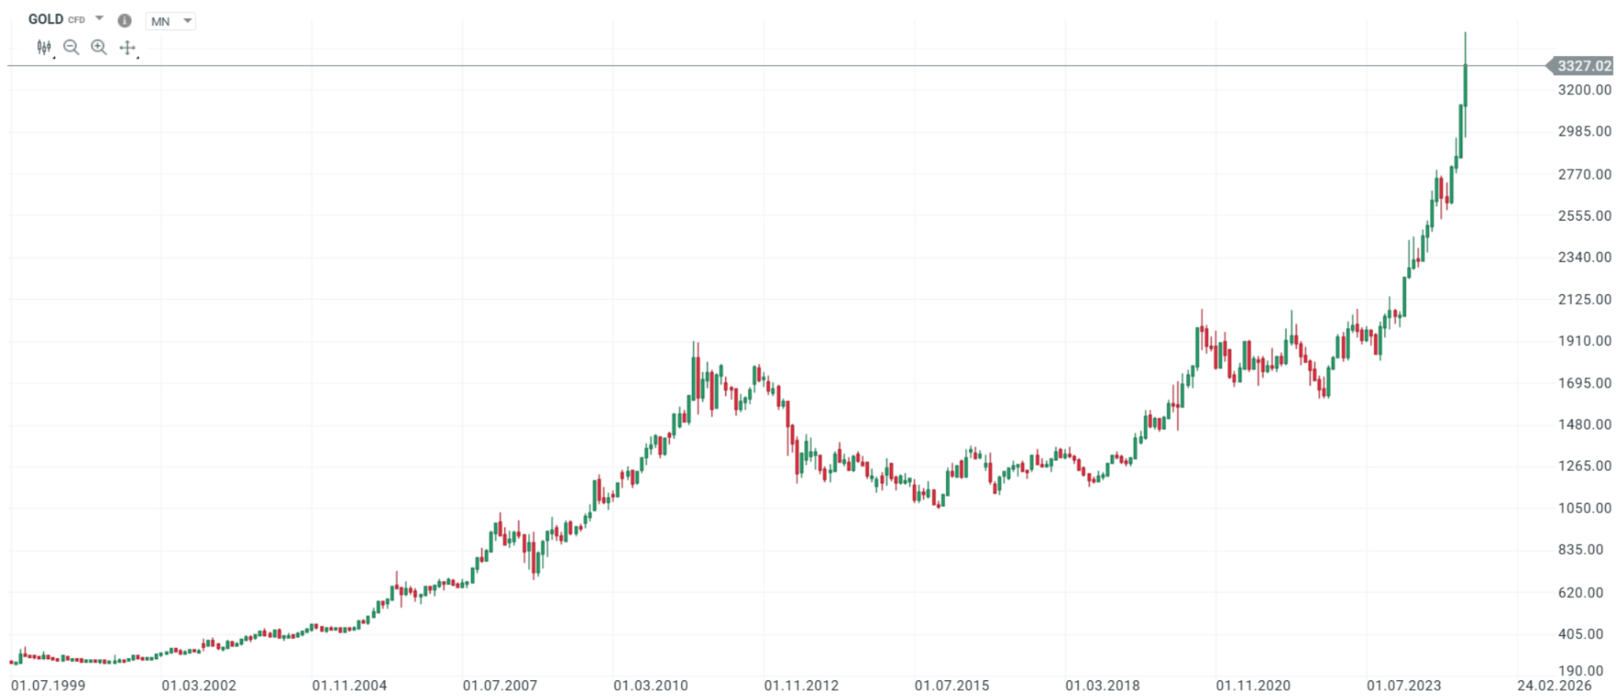The height and width of the screenshot is (696, 1616).
Task: Click the 3200.00 price axis label
Action: pos(1584,90)
